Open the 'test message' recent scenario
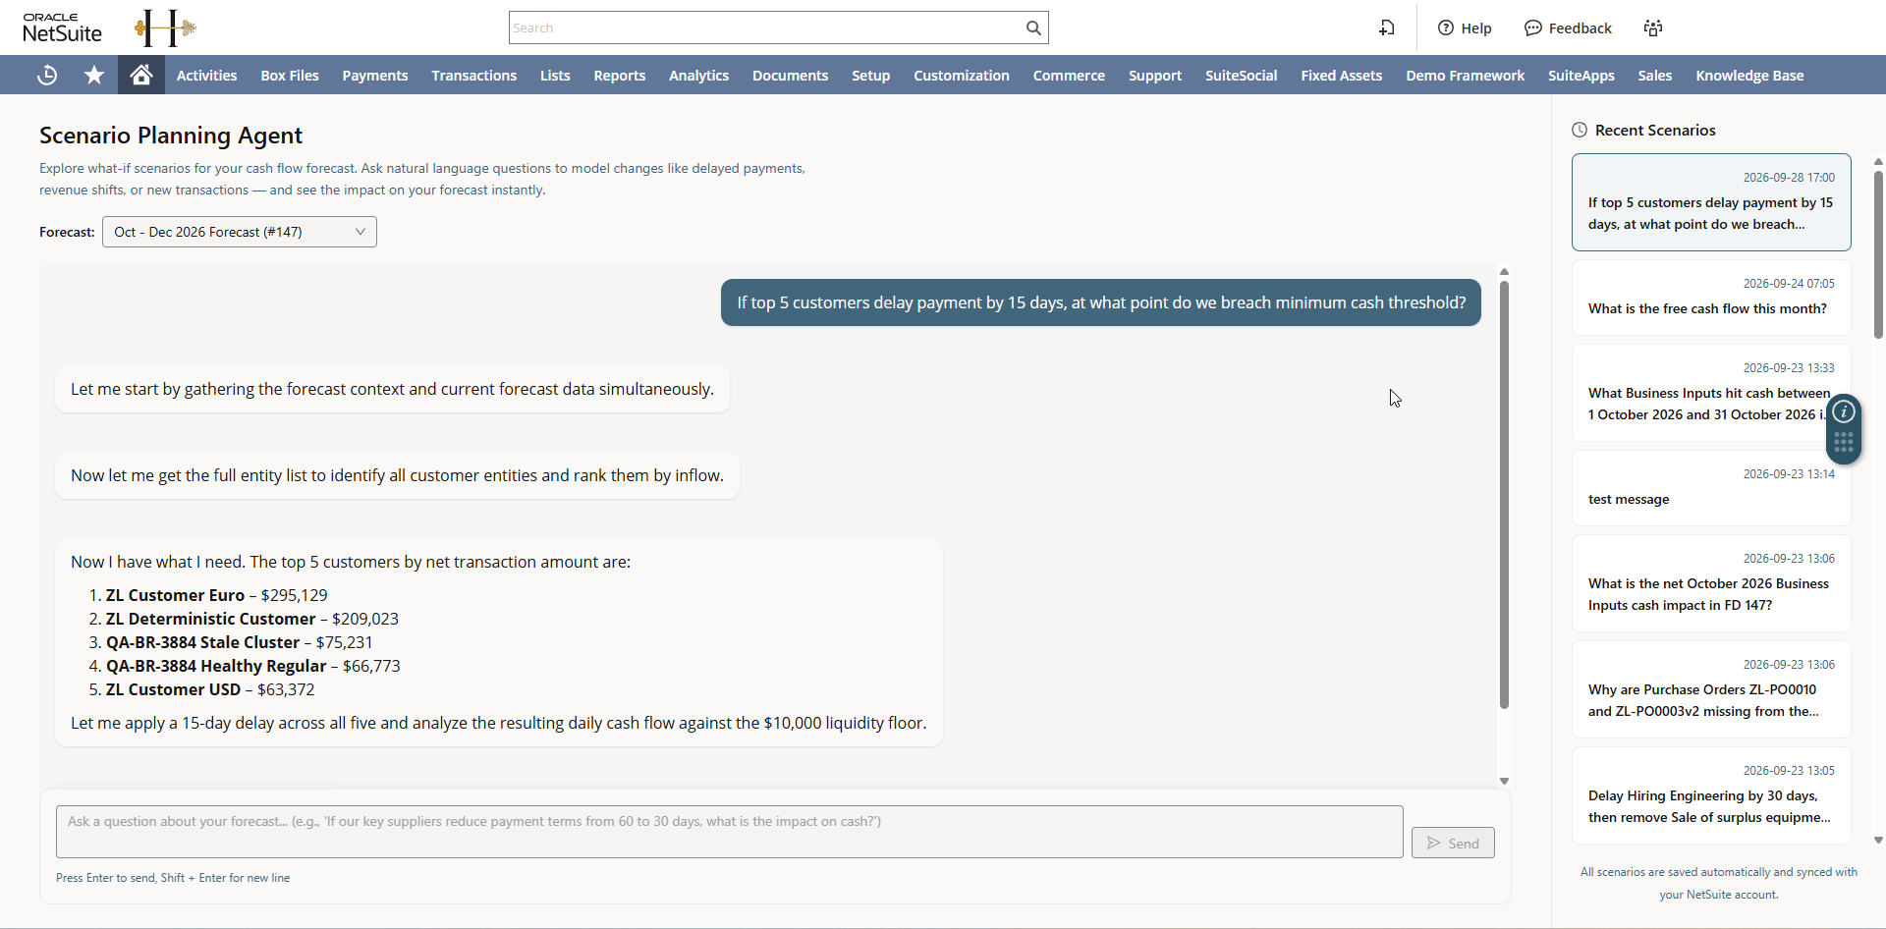The height and width of the screenshot is (929, 1886). click(1711, 488)
